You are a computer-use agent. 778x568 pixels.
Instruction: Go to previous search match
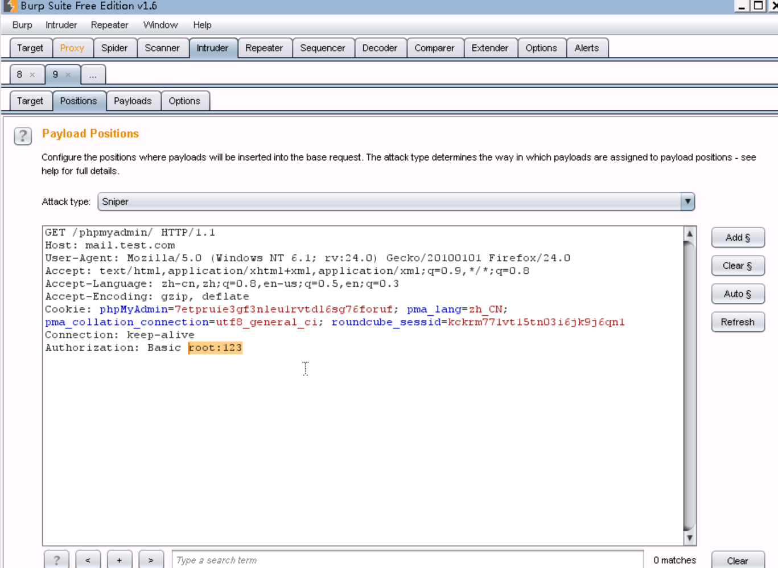coord(88,560)
